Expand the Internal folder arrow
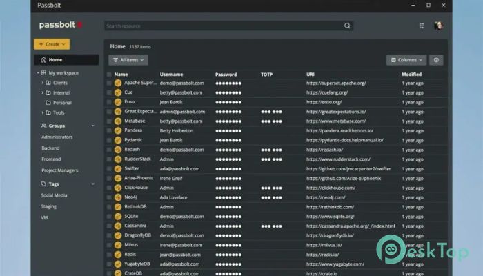The width and height of the screenshot is (483, 276). tap(43, 92)
